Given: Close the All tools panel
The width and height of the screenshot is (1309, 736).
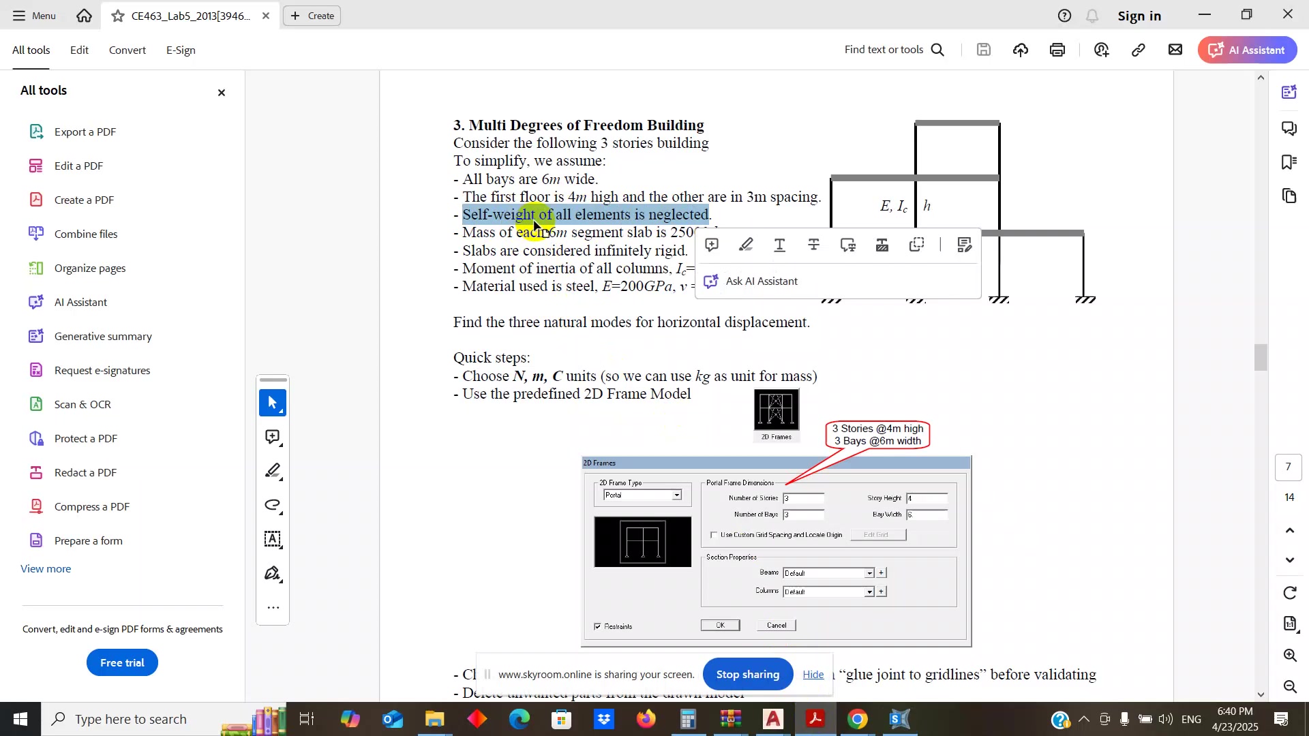Looking at the screenshot, I should (x=221, y=93).
